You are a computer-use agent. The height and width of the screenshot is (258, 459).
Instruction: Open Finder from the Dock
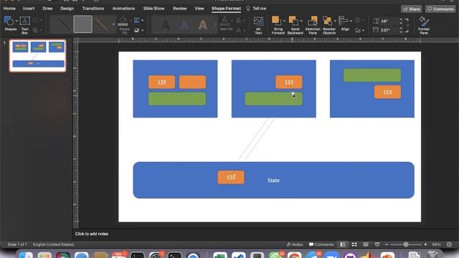point(26,255)
